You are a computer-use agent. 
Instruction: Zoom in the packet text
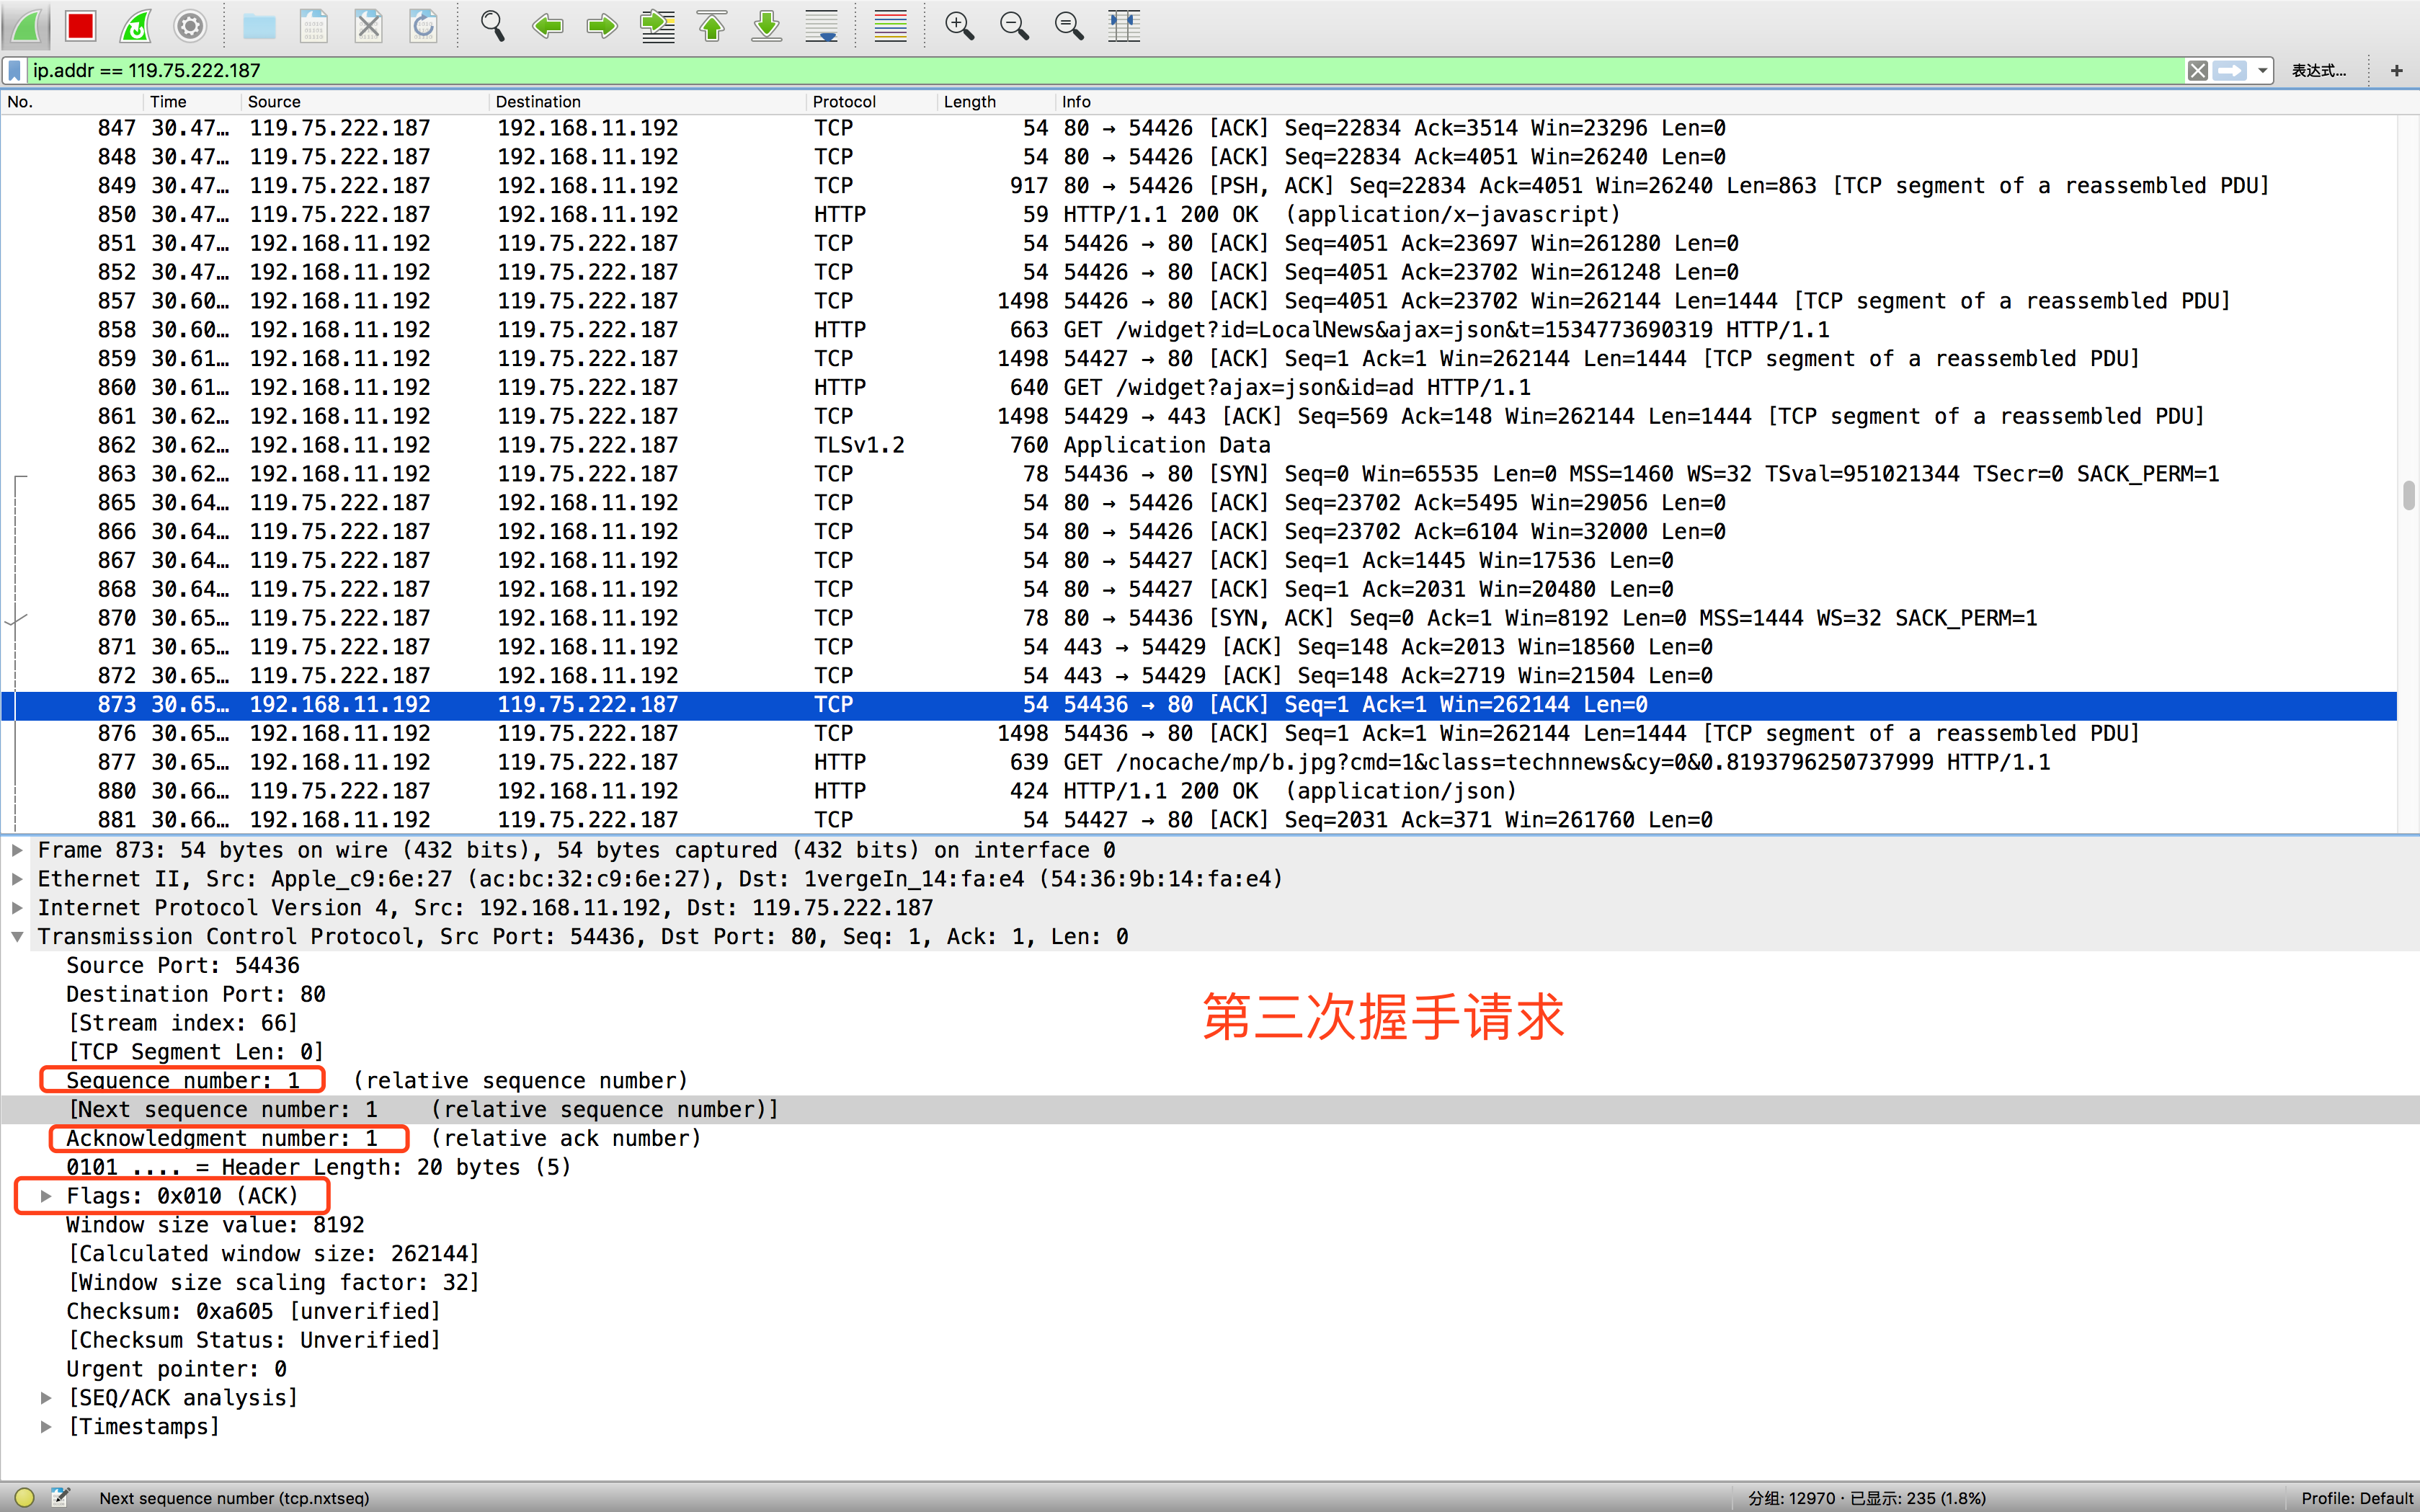960,26
